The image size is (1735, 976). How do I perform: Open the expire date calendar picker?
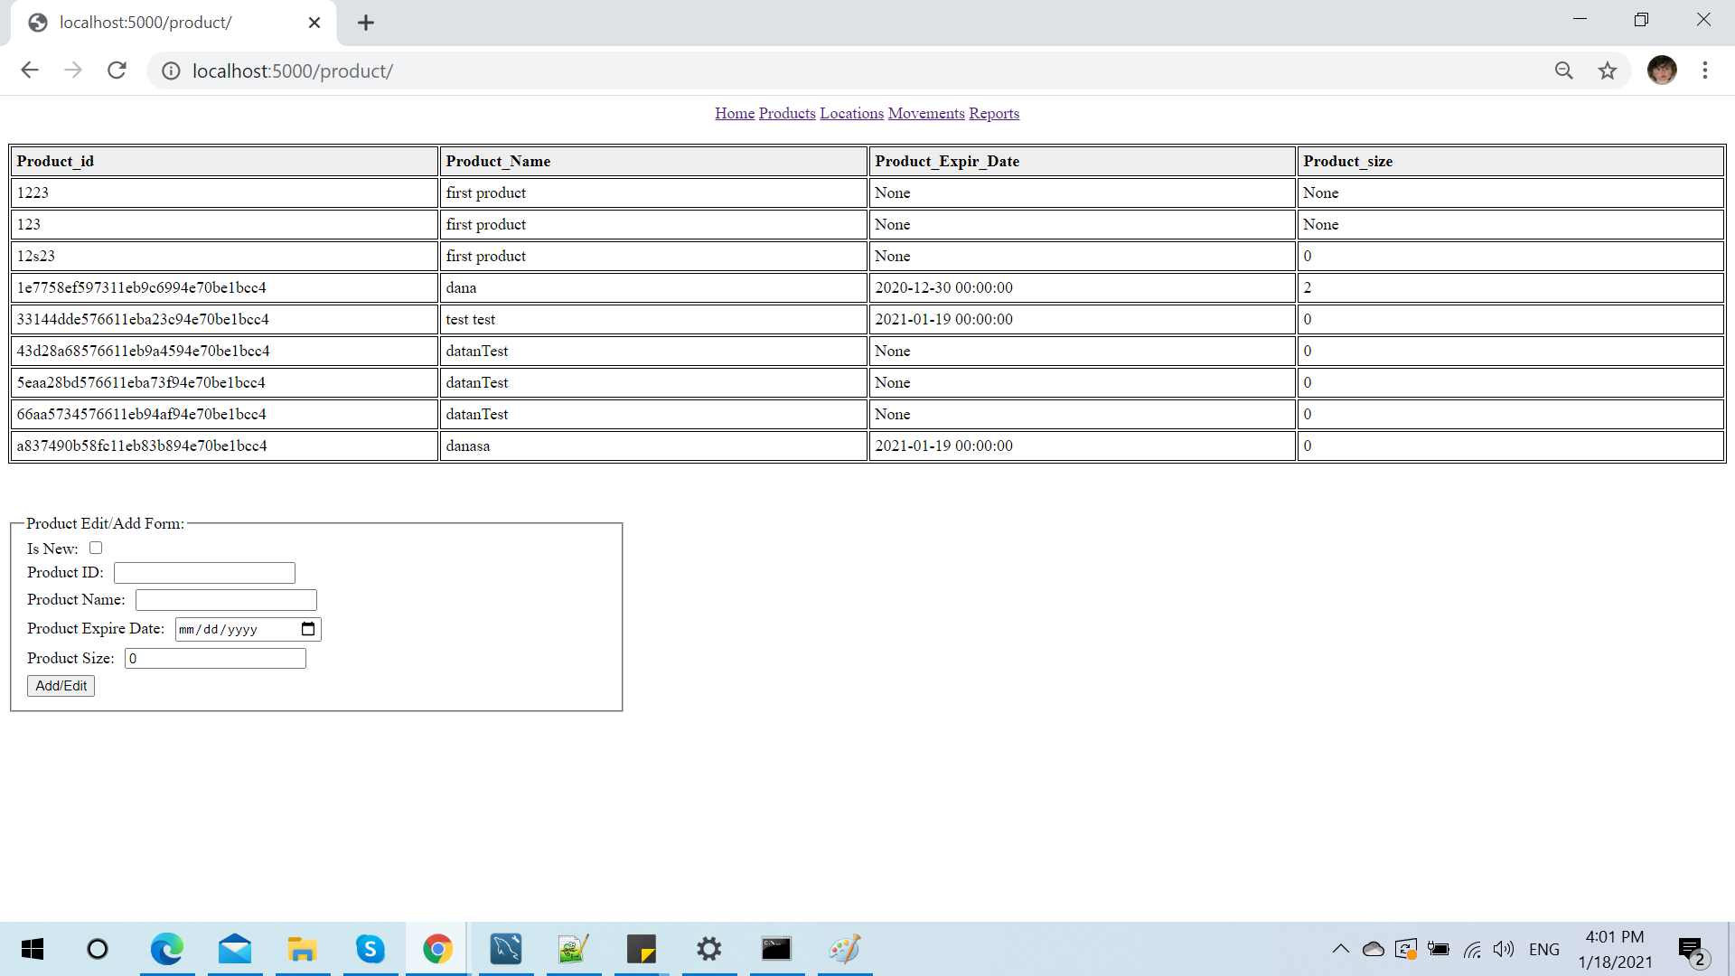(x=308, y=629)
